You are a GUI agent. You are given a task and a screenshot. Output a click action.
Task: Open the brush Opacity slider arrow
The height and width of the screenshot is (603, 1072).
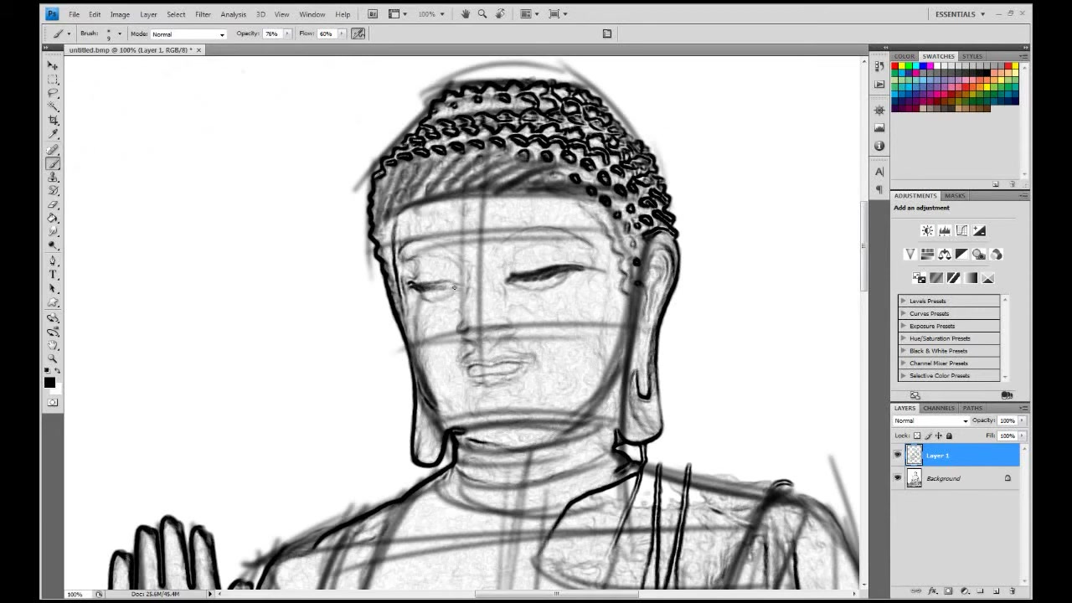[x=287, y=33]
